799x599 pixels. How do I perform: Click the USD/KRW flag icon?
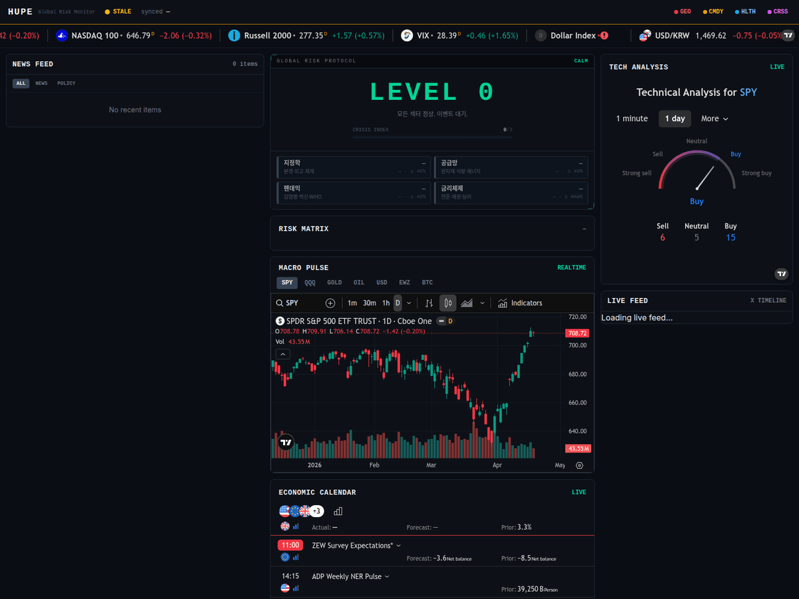tap(645, 35)
